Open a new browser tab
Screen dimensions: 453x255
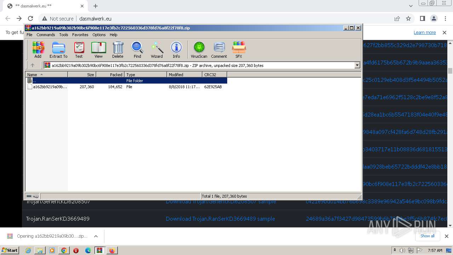[x=96, y=6]
